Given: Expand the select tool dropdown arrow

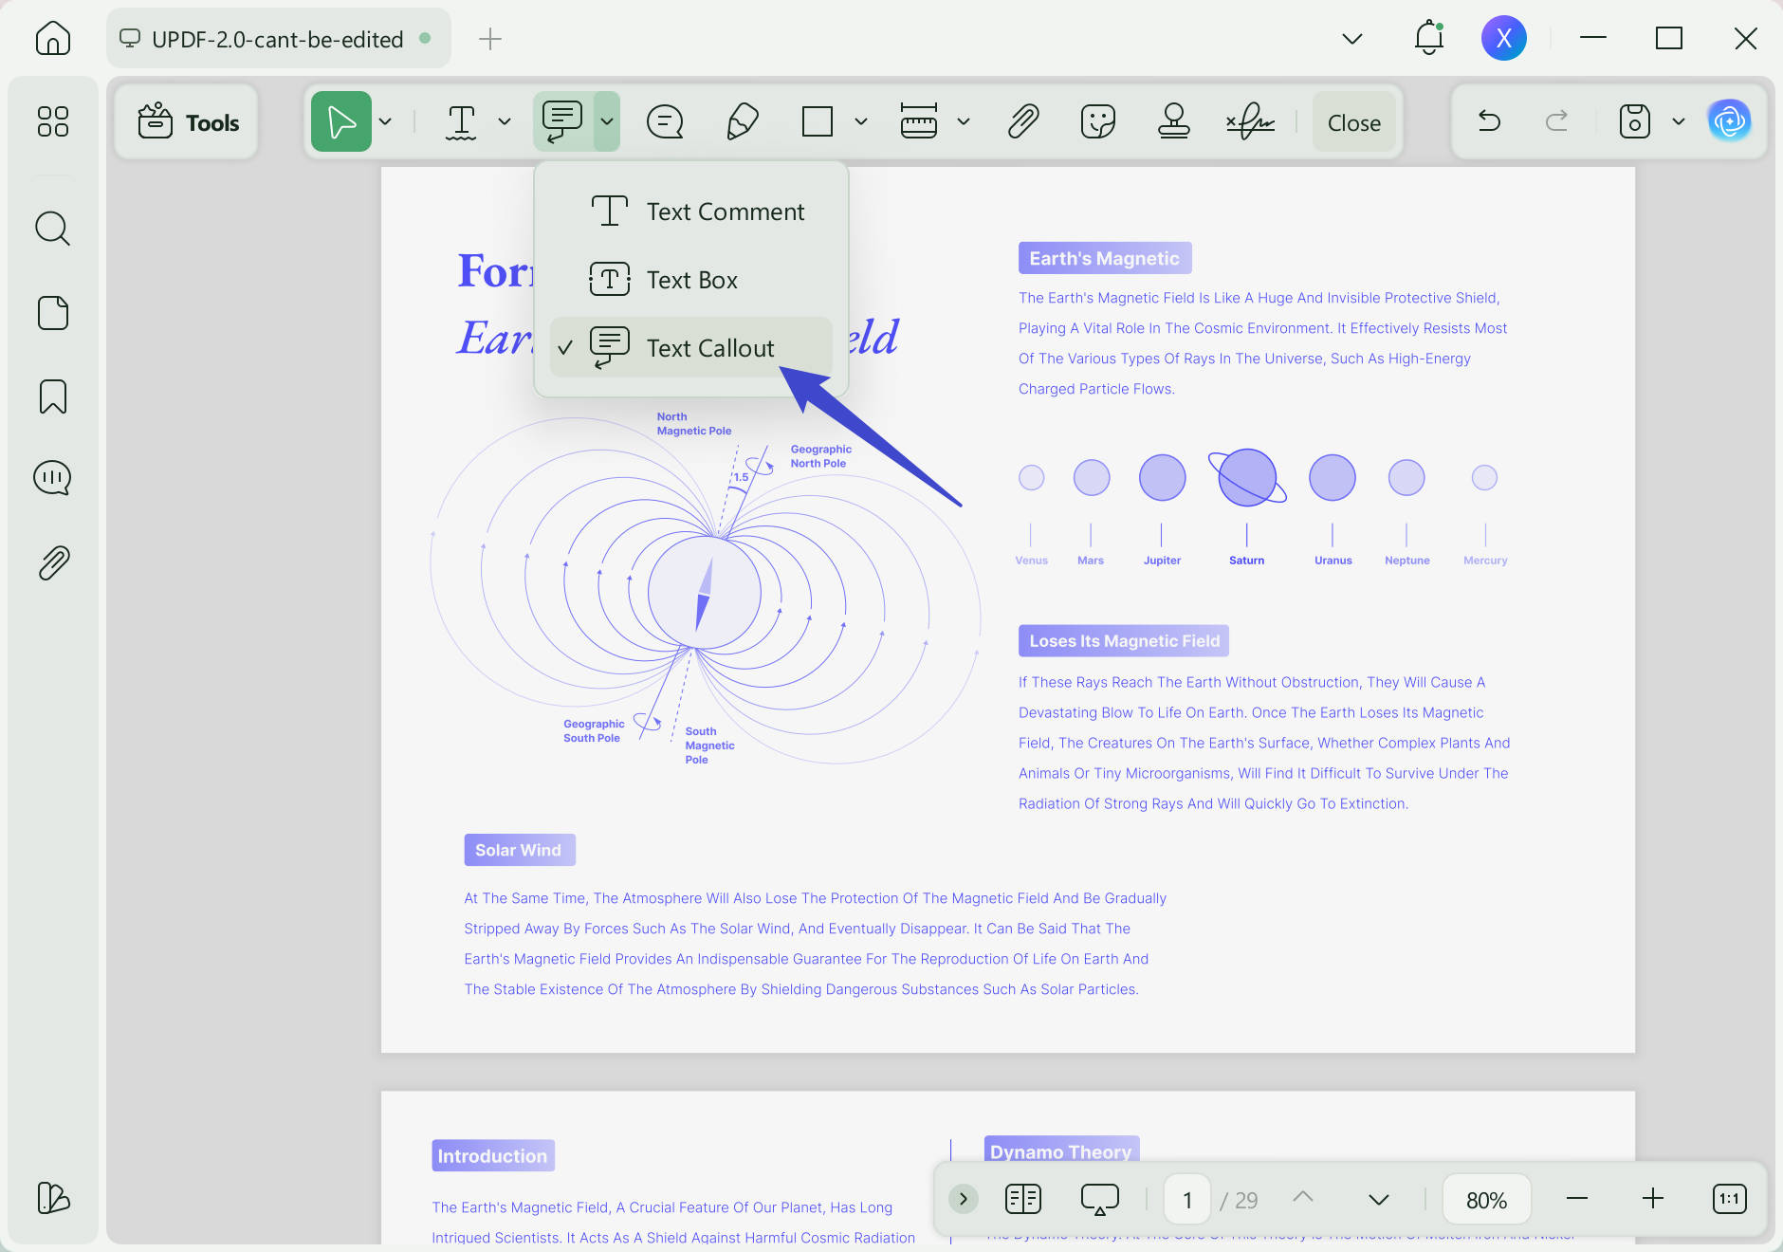Looking at the screenshot, I should click(x=385, y=121).
